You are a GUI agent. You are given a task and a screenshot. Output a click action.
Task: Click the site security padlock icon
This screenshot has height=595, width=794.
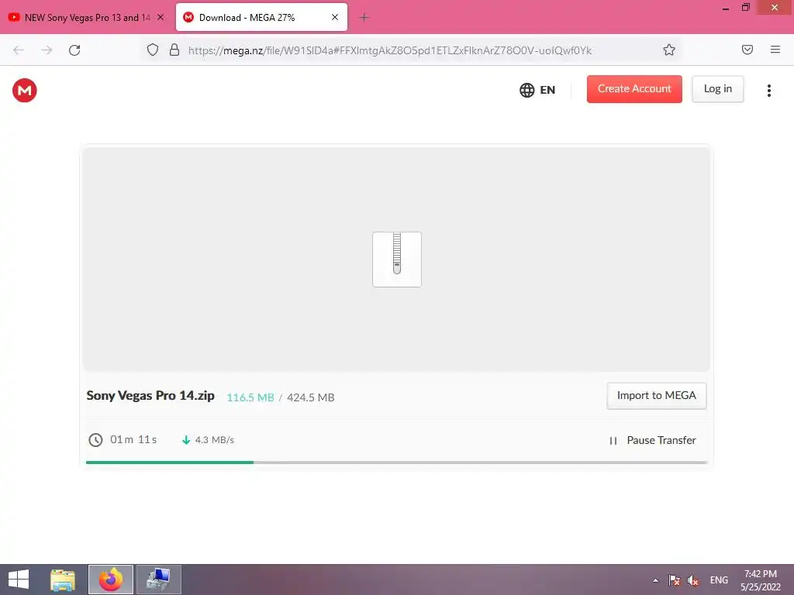(174, 50)
